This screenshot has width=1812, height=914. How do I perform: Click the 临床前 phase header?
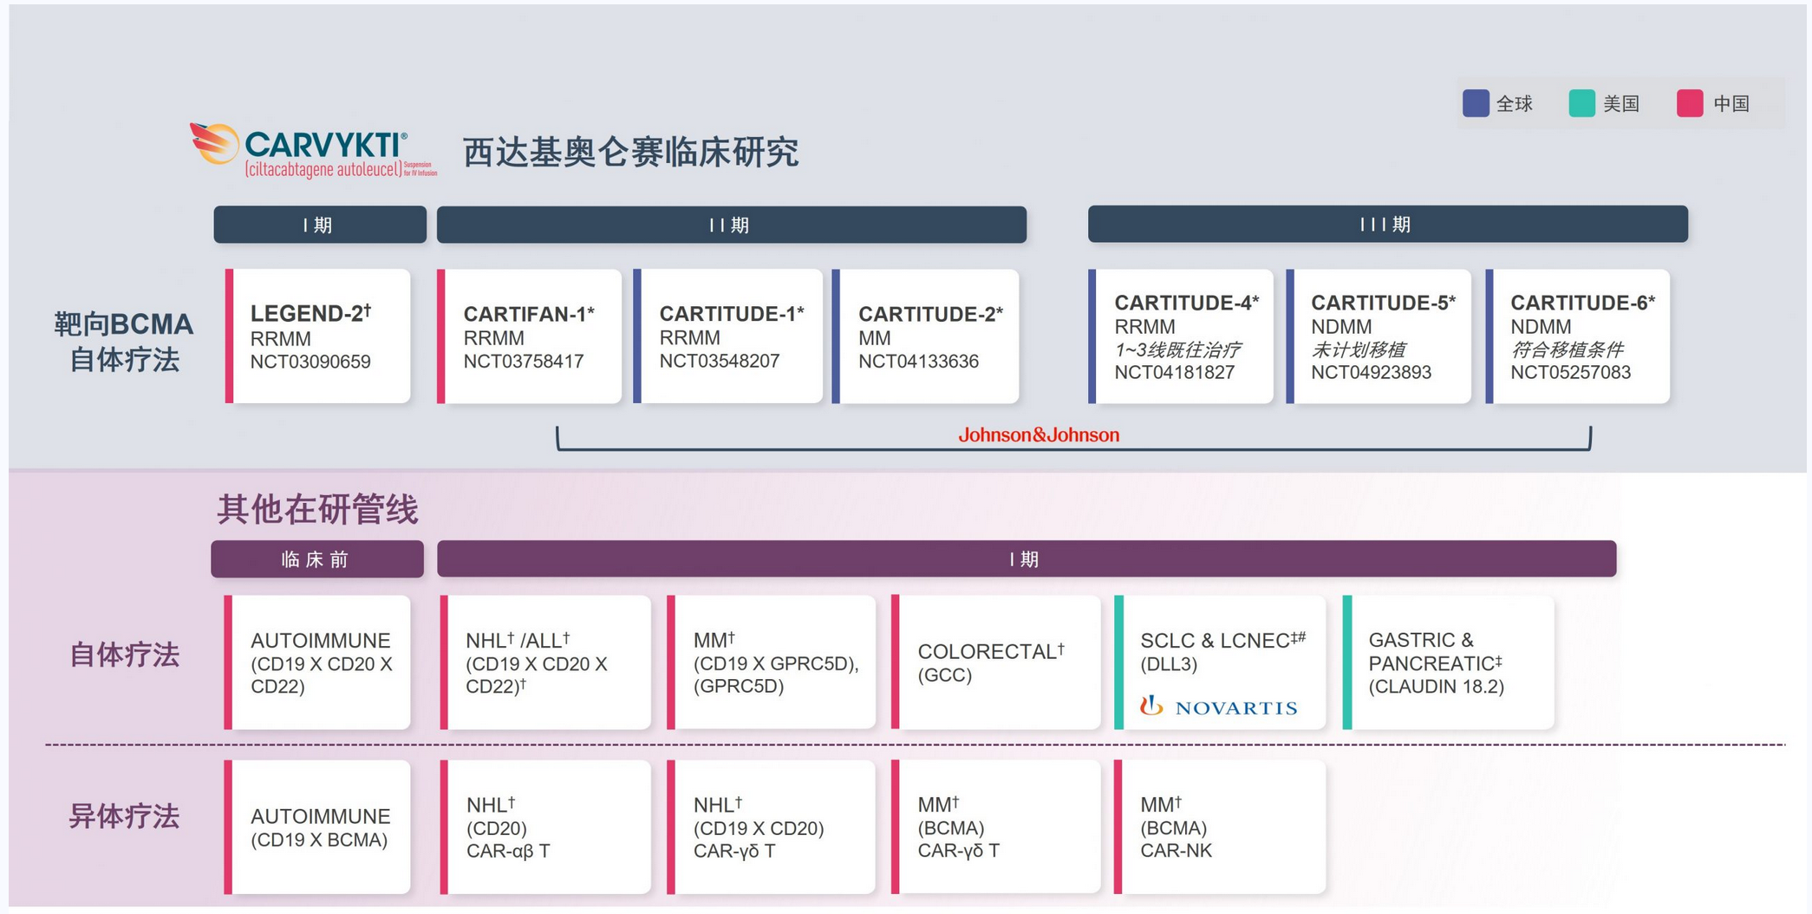pyautogui.click(x=317, y=559)
